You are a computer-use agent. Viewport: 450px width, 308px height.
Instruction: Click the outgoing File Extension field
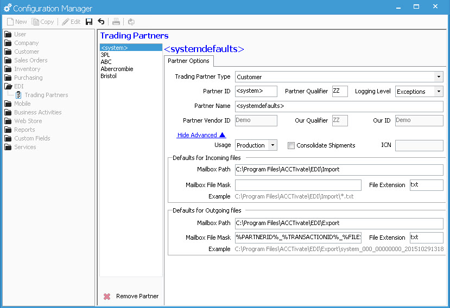(427, 238)
